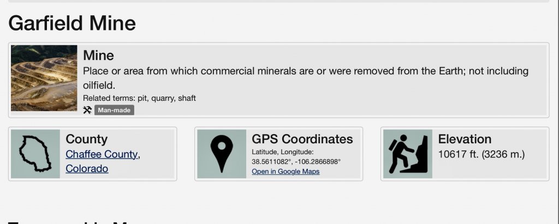Click the Elevation card heading
This screenshot has height=224, width=559.
465,139
